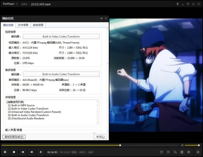
Task: Open the chapter/bookmark search icon
Action: pos(175,152)
